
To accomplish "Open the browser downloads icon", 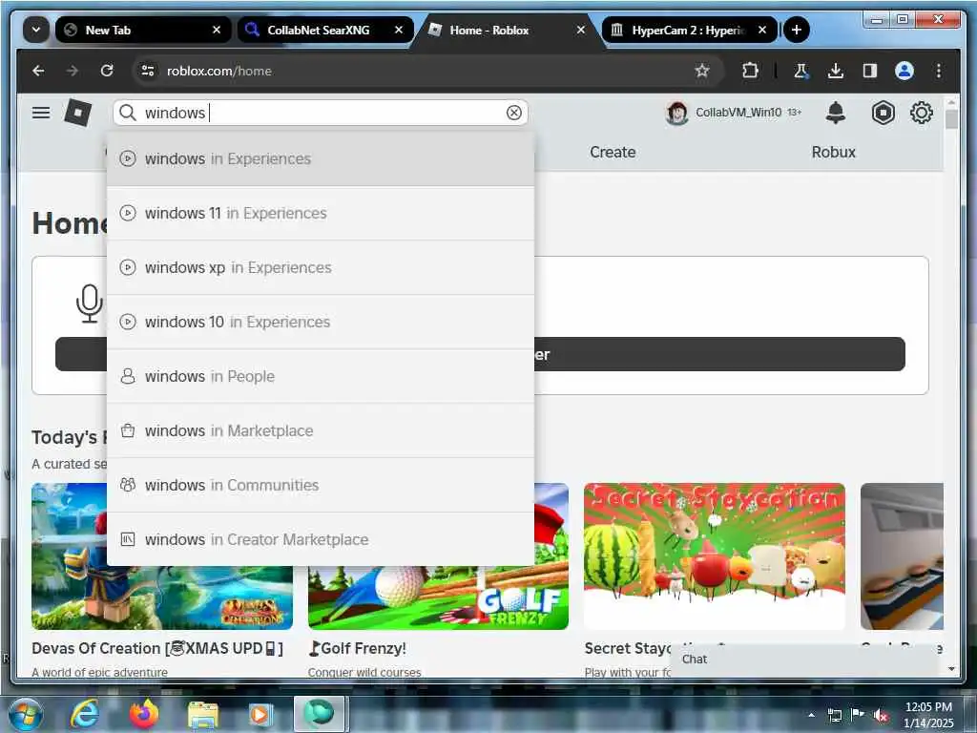I will click(x=836, y=71).
